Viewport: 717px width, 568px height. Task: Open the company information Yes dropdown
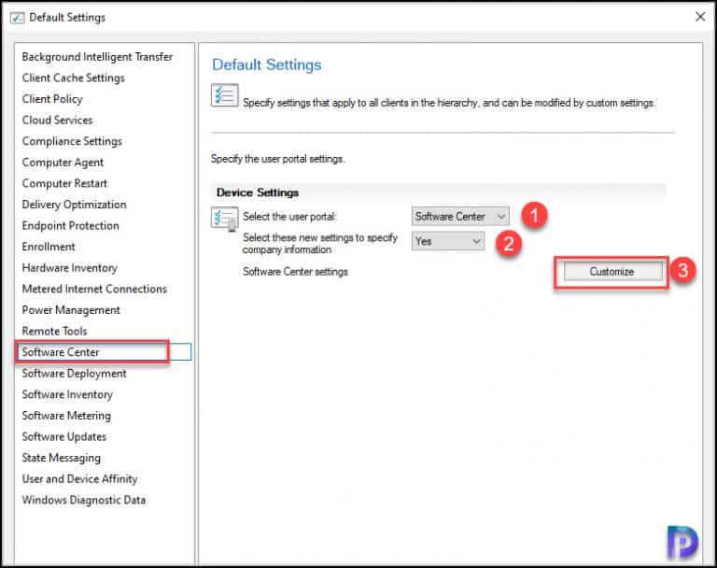pyautogui.click(x=448, y=241)
